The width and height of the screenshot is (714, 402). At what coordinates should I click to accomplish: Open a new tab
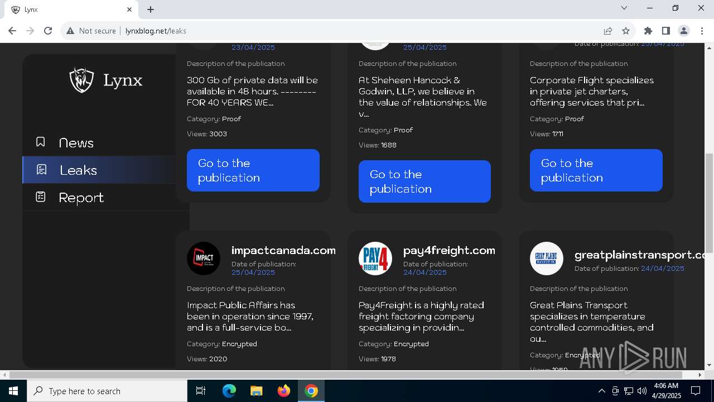tap(151, 9)
